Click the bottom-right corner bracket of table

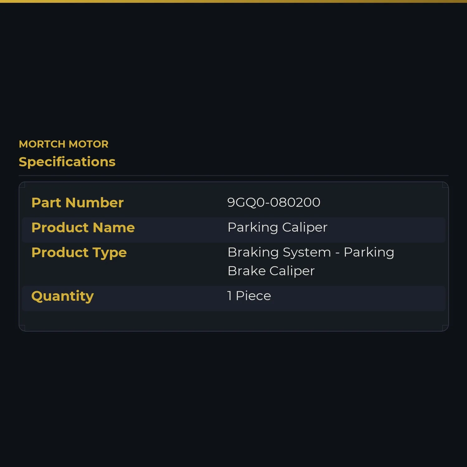[446, 328]
